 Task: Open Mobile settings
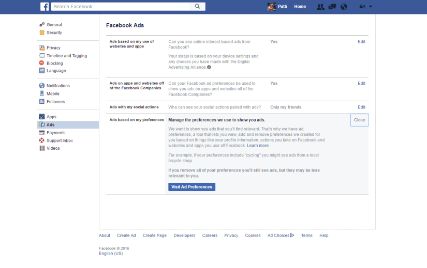pos(53,93)
